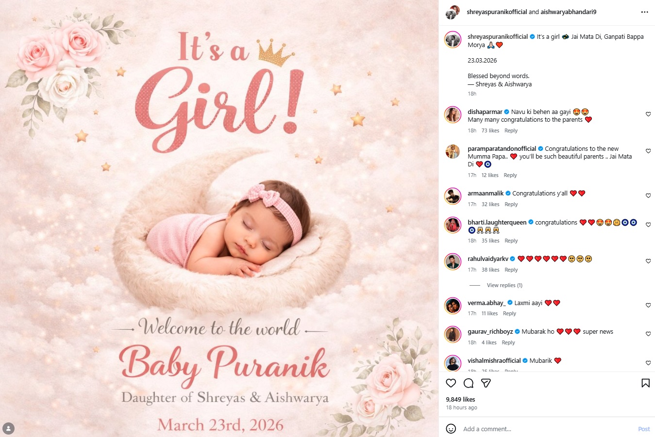Viewport: 655px width, 437px height.
Task: Open aishwaryabhandari9 profile link in header
Action: [561, 12]
